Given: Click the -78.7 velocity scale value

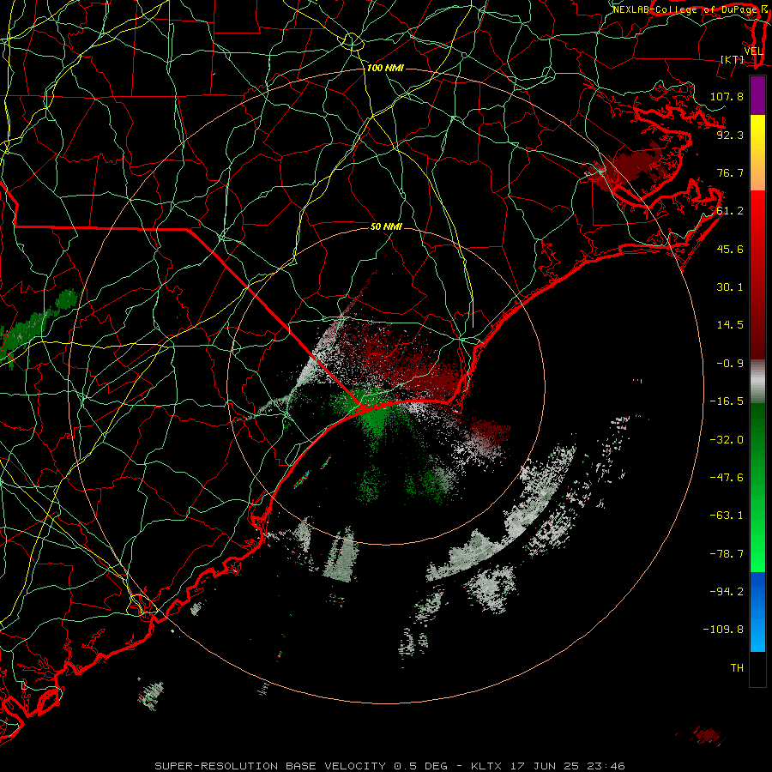Looking at the screenshot, I should pyautogui.click(x=727, y=554).
